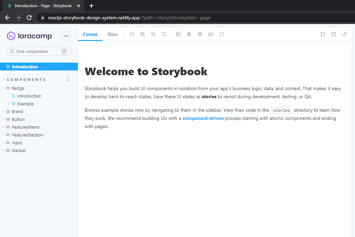Open the viewport size selector icon
355x237 pixels.
[200, 34]
